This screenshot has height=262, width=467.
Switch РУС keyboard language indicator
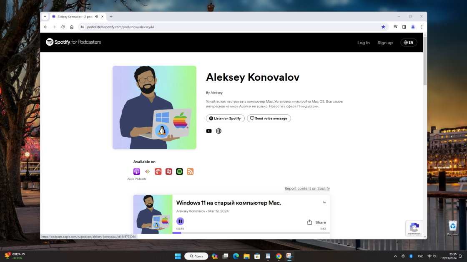coord(420,256)
